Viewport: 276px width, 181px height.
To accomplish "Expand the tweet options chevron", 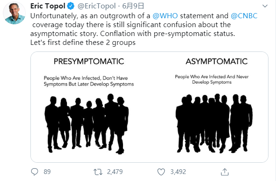I will point(265,6).
